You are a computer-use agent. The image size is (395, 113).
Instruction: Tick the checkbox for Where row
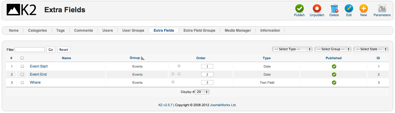pos(22,83)
